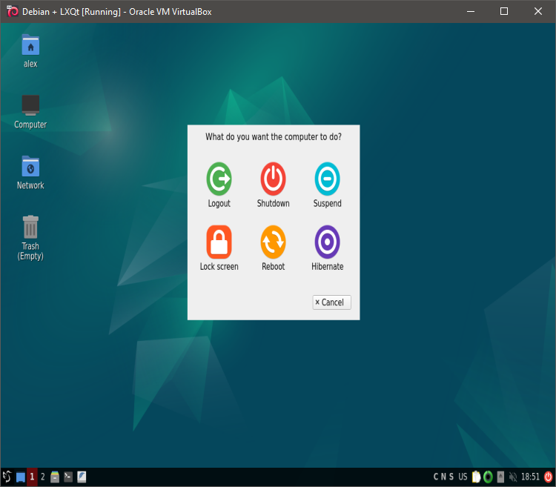
Task: Launch the terminal from the panel
Action: tap(68, 477)
